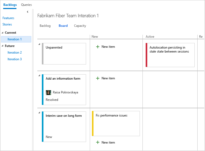The height and width of the screenshot is (151, 205).
Task: Open the Unparented card
Action: click(64, 54)
